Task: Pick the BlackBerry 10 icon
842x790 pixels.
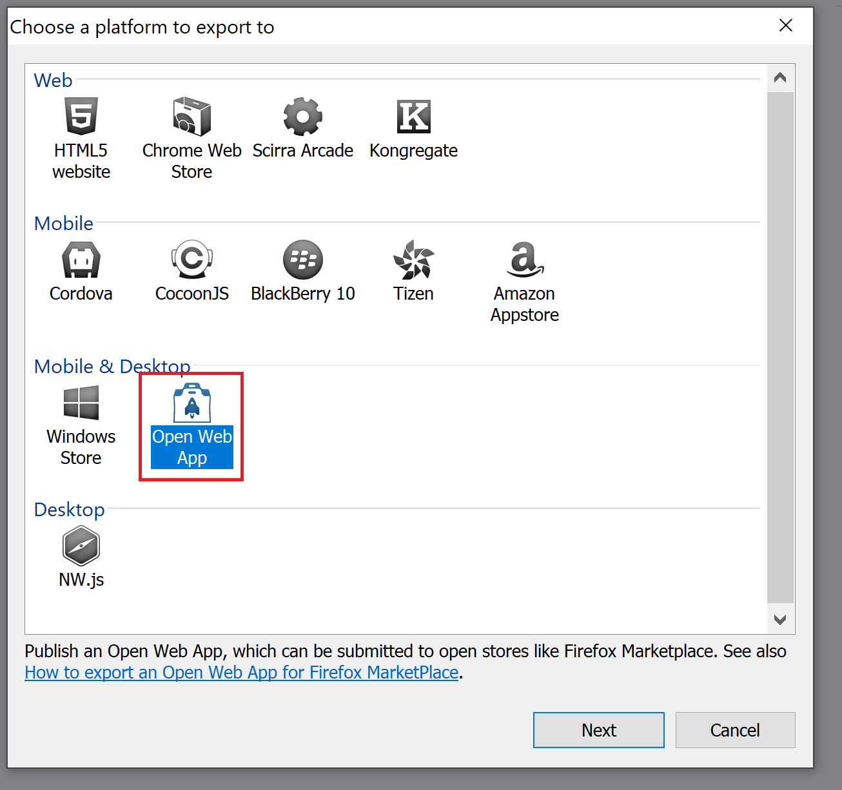Action: 303,260
